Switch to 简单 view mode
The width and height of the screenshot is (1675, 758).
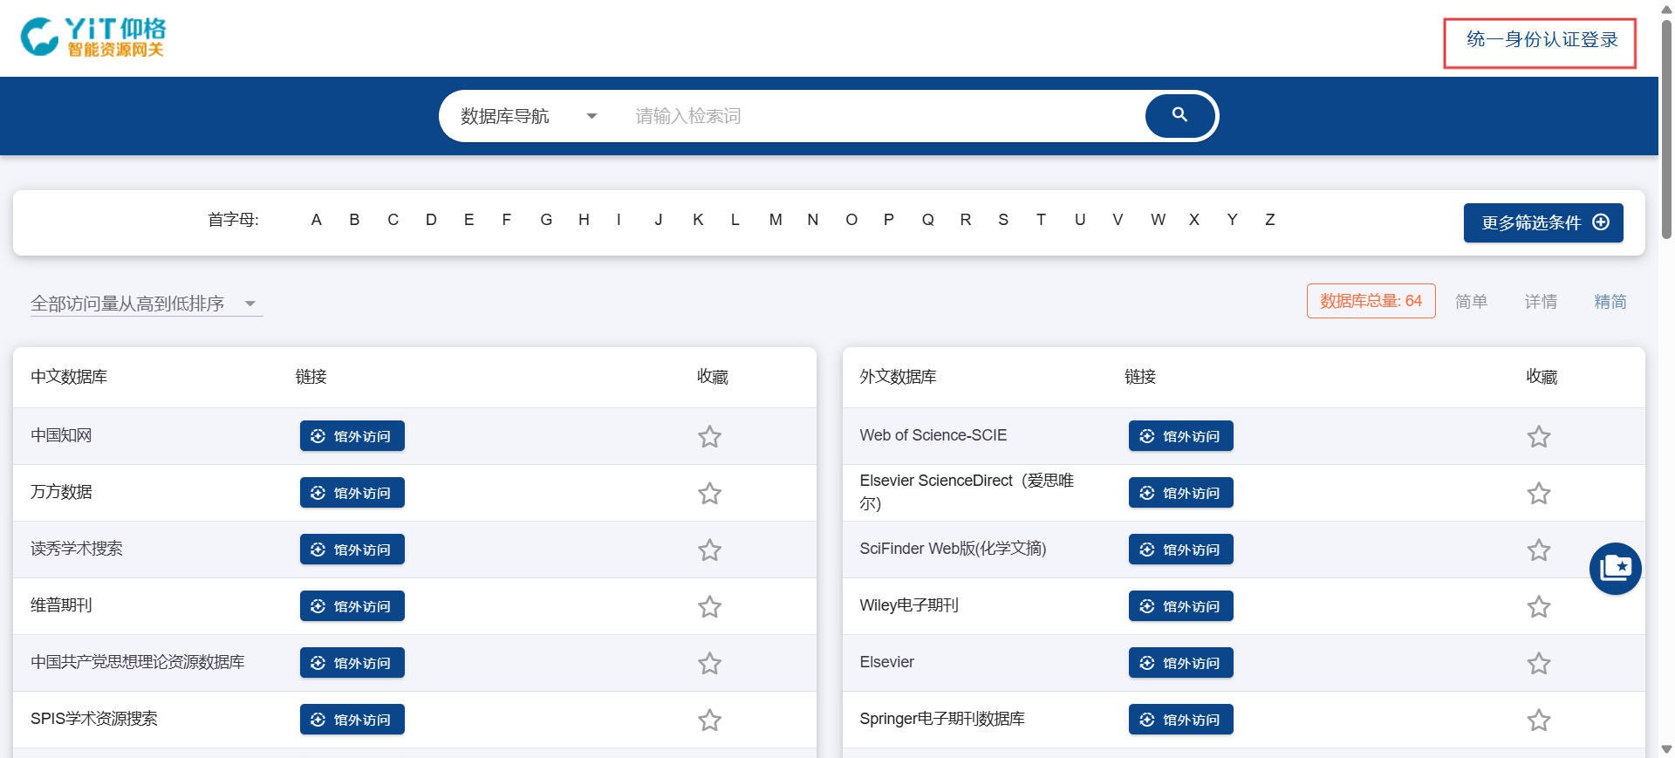point(1471,302)
